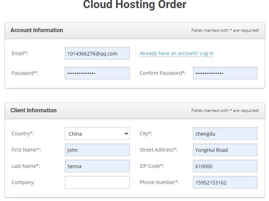Click the Account Information section header

click(37, 30)
